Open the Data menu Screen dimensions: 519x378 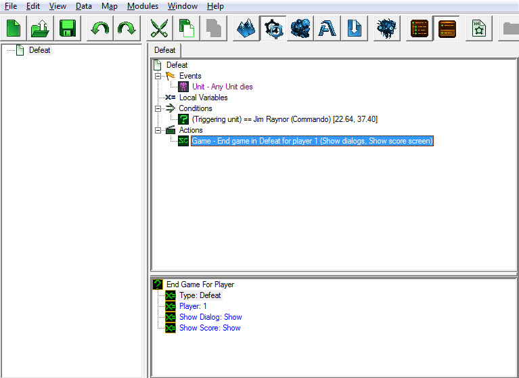84,6
